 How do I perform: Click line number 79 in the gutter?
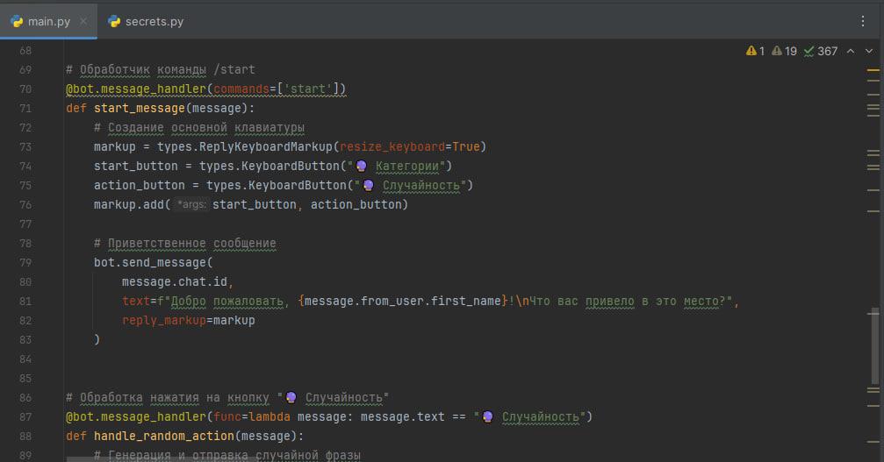(25, 262)
